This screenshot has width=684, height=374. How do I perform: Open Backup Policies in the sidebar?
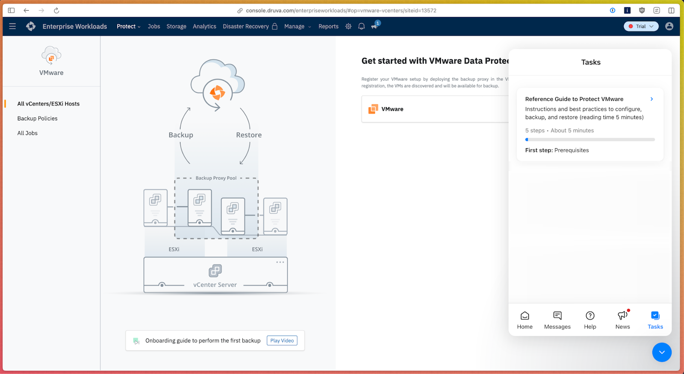[37, 119]
